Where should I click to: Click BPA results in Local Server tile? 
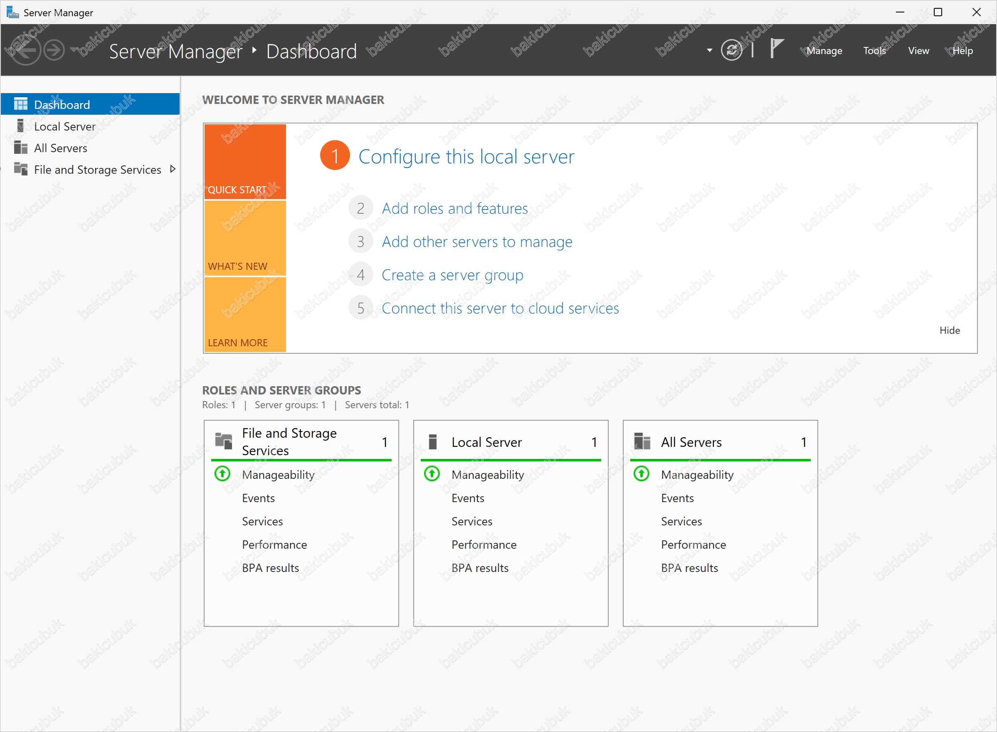[479, 568]
